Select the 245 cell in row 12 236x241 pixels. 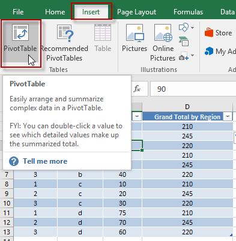tap(187, 222)
